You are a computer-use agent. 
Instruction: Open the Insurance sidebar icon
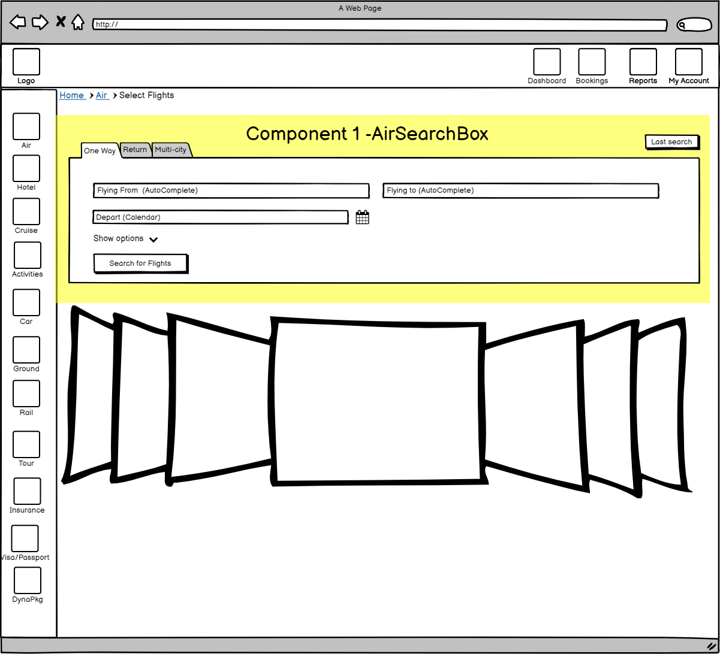(x=27, y=491)
